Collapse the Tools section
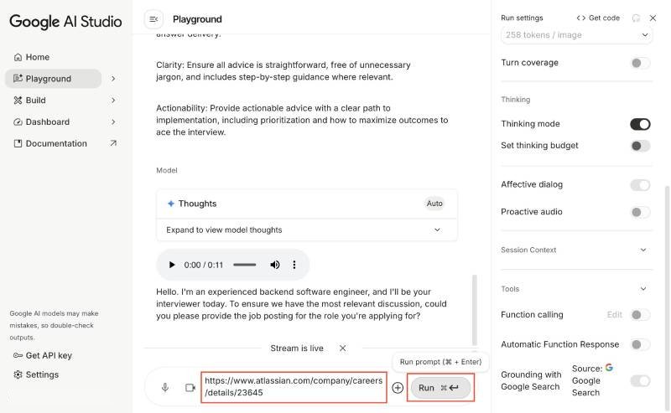This screenshot has width=671, height=413. (x=642, y=289)
